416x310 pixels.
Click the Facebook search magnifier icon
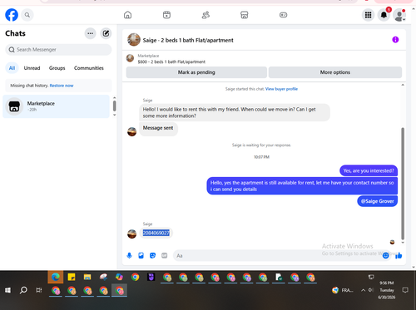[27, 15]
